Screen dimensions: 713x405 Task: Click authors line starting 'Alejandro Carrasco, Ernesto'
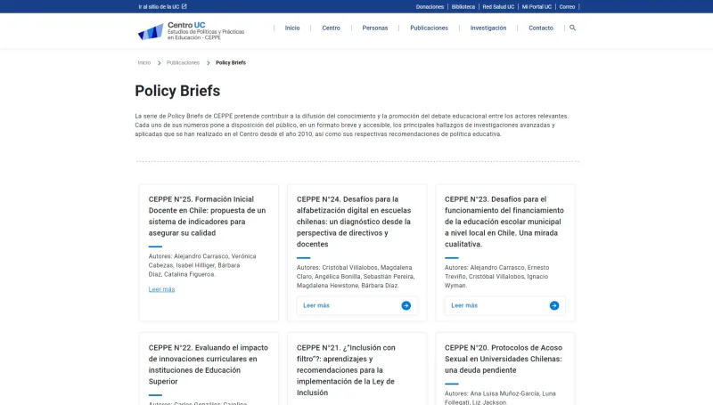[497, 277]
